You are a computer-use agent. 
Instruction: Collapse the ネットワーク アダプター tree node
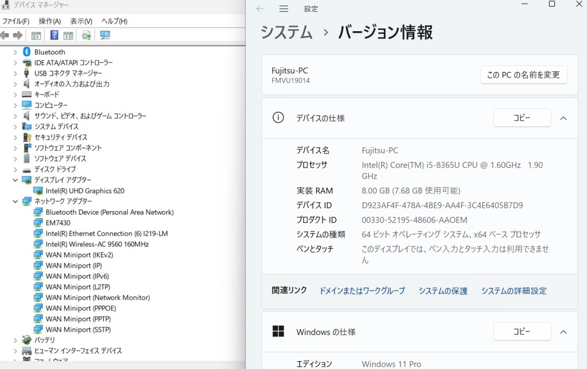15,201
